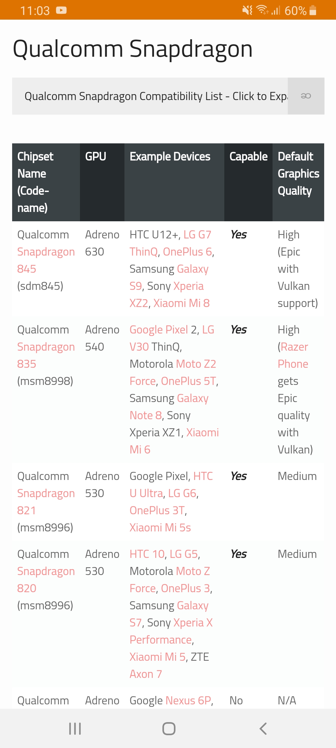
Task: Follow the Google Pixel link
Action: point(159,330)
